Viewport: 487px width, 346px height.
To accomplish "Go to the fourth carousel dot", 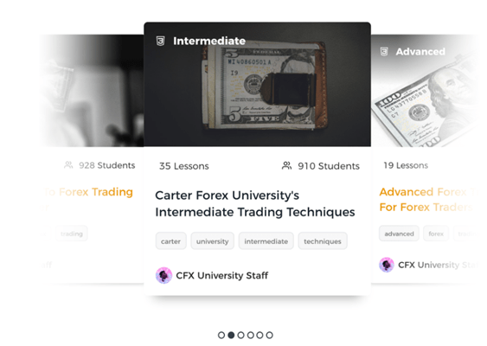I will (250, 335).
